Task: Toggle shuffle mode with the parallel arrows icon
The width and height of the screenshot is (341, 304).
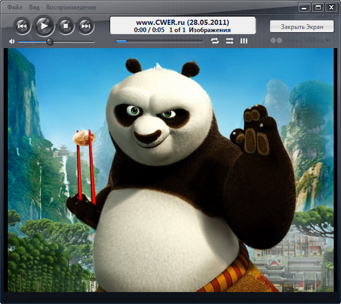Action: point(230,41)
